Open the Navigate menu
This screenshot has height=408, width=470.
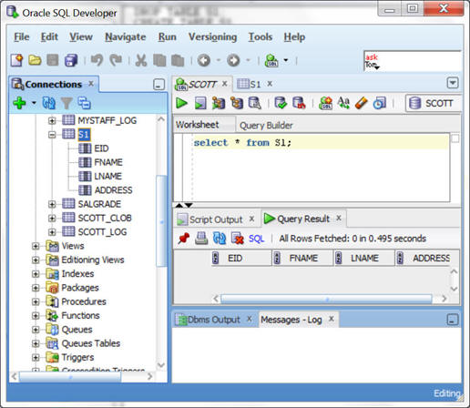pos(125,37)
